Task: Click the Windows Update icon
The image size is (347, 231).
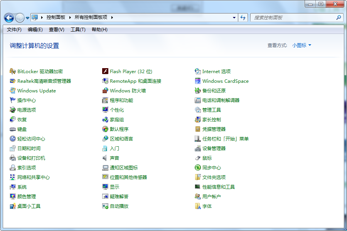Action: tap(13, 90)
